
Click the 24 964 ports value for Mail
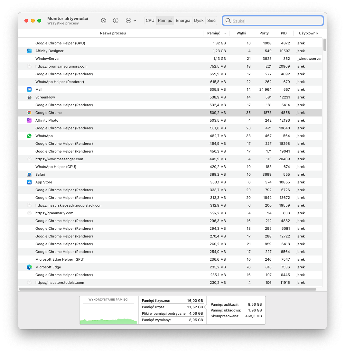[265, 89]
